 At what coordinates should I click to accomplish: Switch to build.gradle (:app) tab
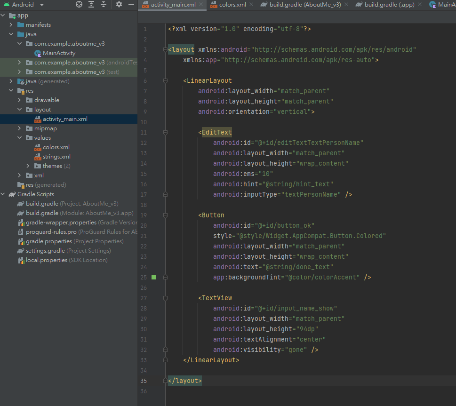(x=389, y=5)
